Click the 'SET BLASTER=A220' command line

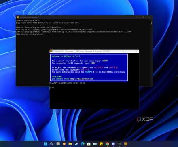coord(68,83)
